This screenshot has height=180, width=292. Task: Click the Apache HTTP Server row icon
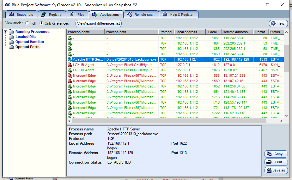pos(70,60)
